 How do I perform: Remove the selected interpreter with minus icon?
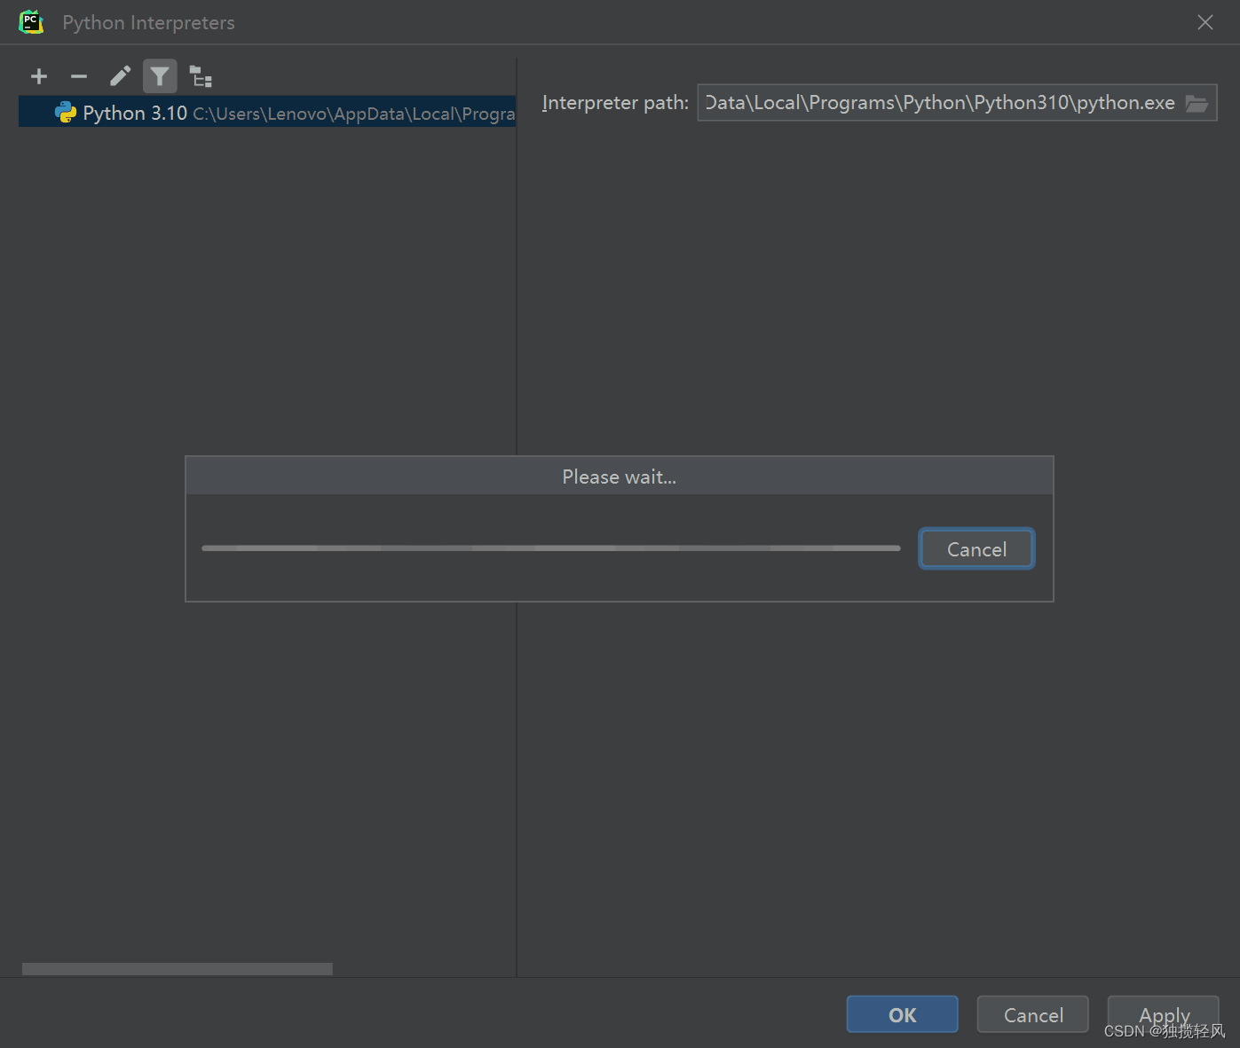click(x=79, y=76)
